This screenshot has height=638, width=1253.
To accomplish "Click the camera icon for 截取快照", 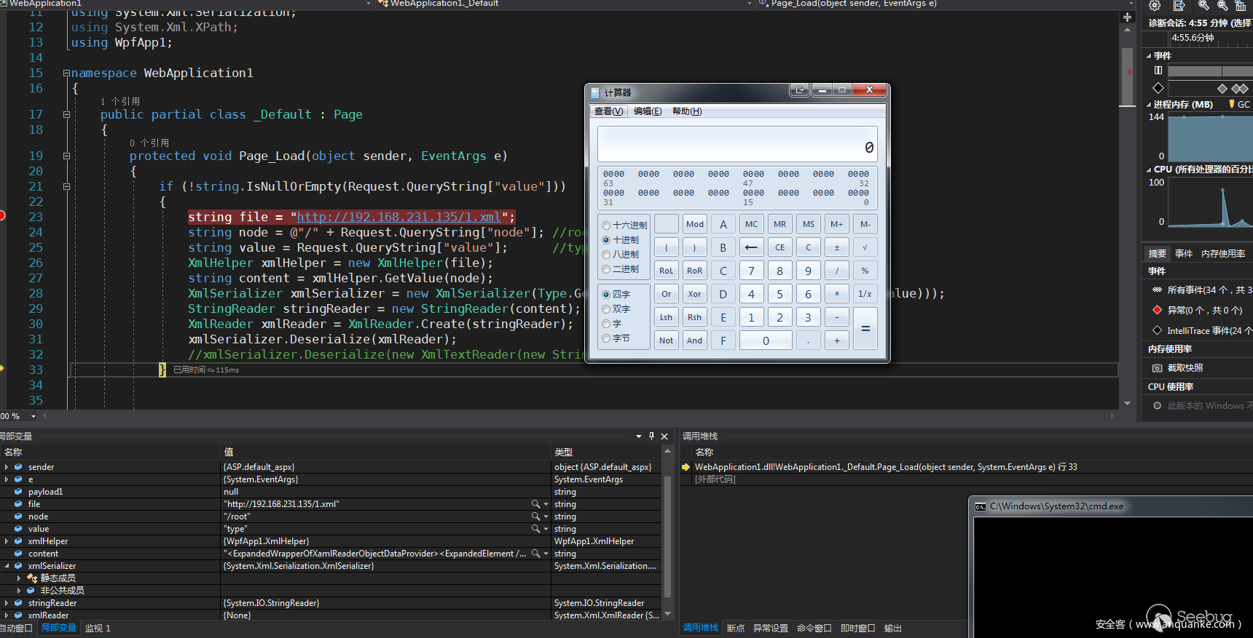I will coord(1158,368).
